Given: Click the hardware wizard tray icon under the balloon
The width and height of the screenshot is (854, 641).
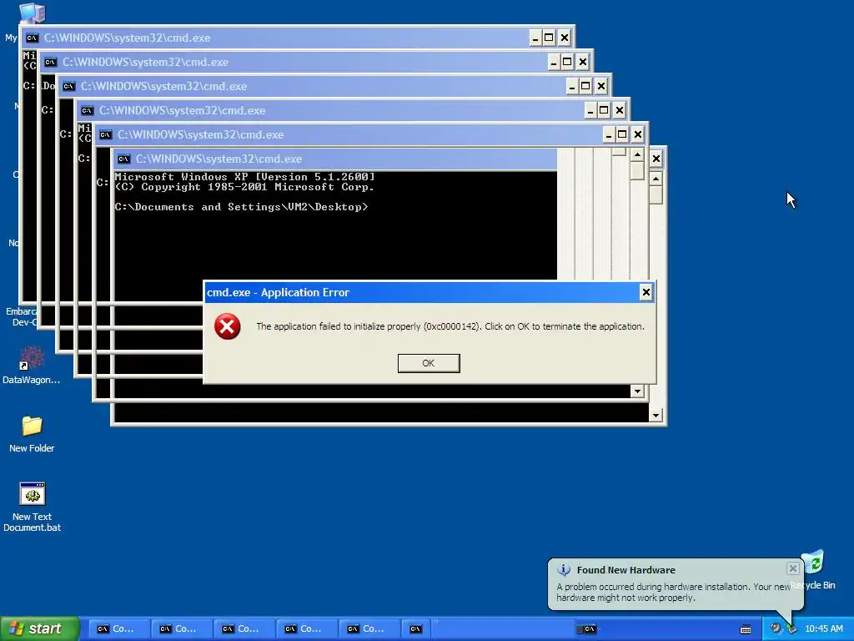Looking at the screenshot, I should point(792,629).
